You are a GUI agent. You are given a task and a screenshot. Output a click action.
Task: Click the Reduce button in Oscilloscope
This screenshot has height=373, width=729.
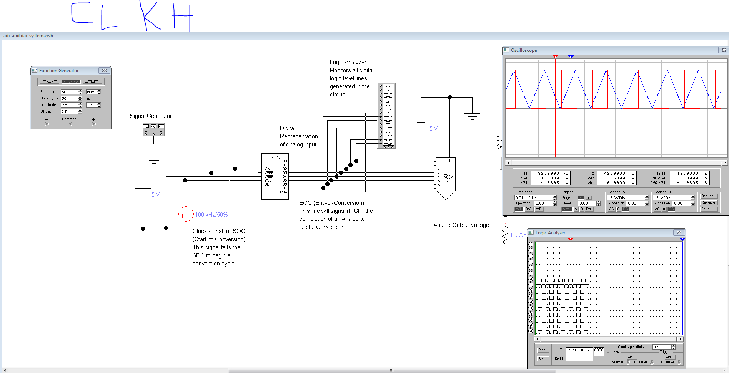(x=709, y=196)
